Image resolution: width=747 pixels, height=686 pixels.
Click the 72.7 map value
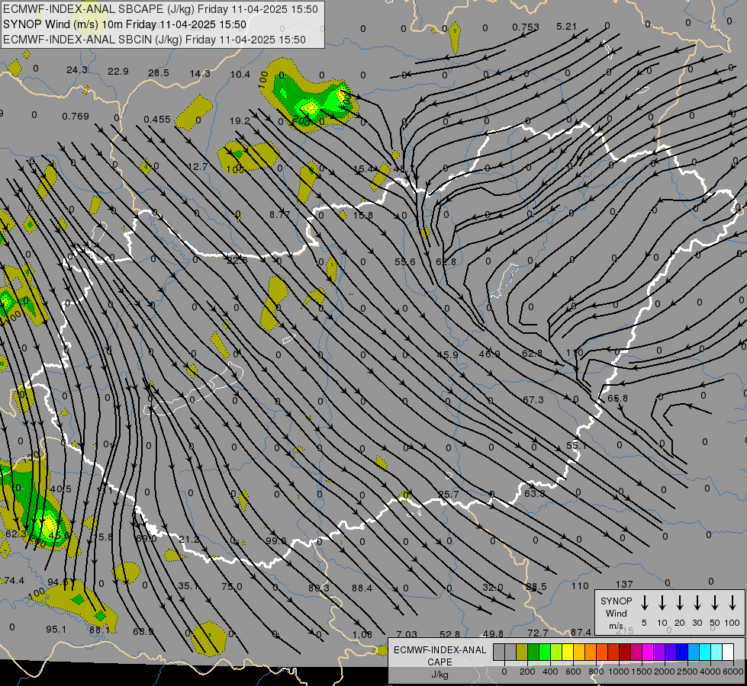[538, 633]
